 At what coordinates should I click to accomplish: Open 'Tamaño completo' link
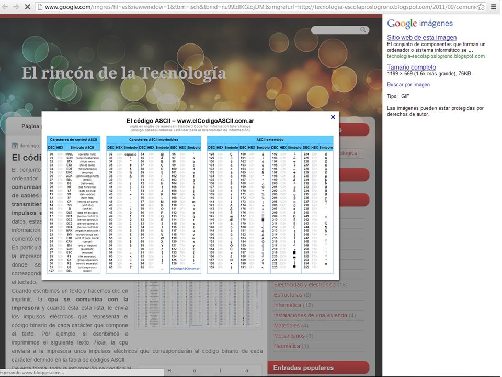(x=412, y=68)
